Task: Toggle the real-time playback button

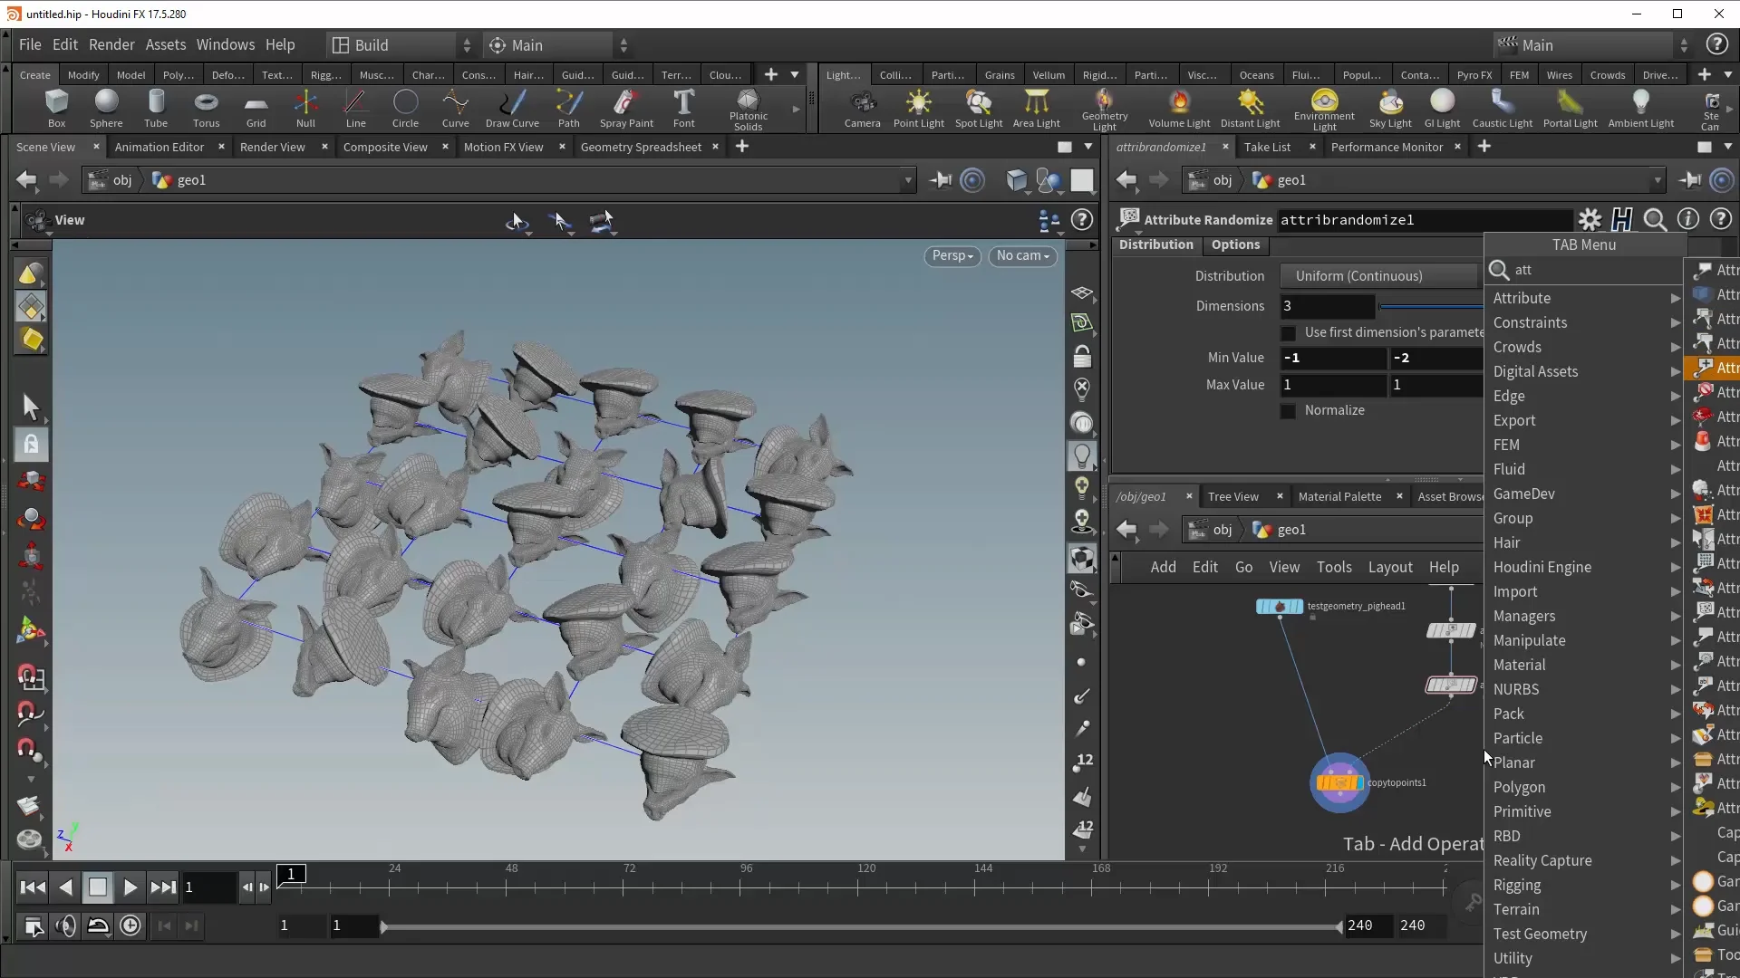Action: 130,925
